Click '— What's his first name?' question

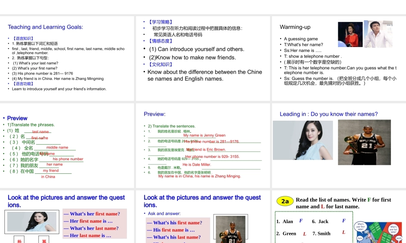[175, 223]
